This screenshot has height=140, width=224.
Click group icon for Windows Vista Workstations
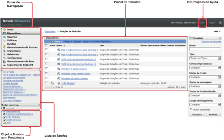click(x=58, y=73)
